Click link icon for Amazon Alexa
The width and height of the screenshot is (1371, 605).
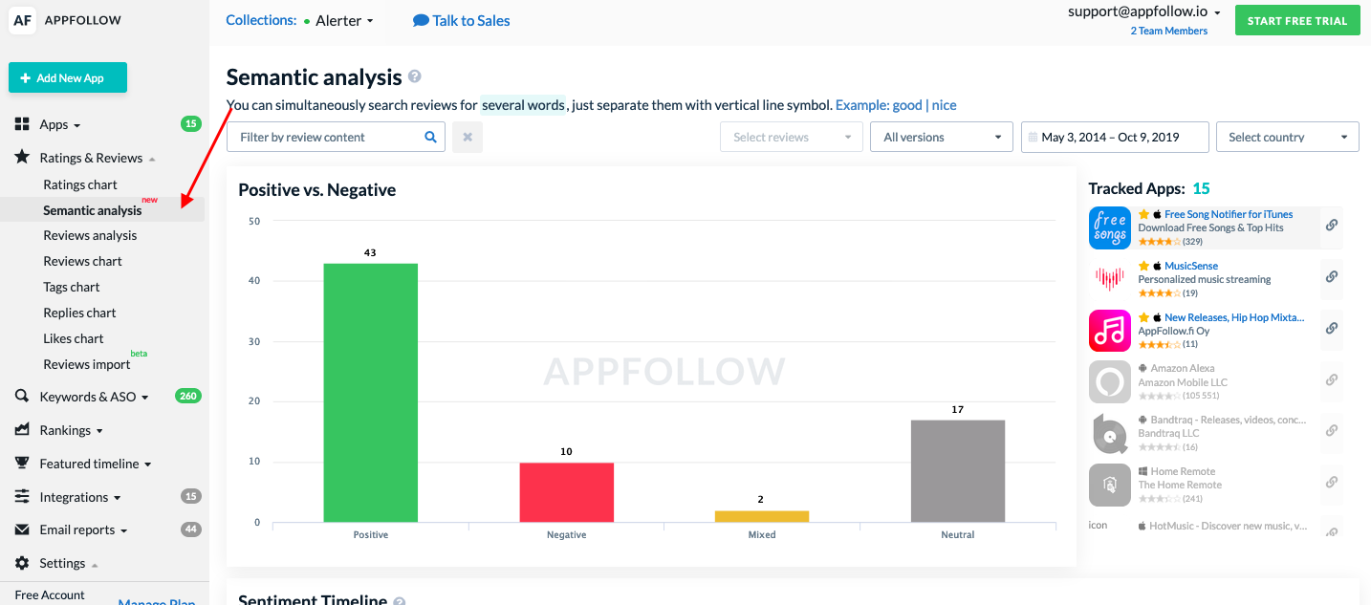click(1332, 379)
